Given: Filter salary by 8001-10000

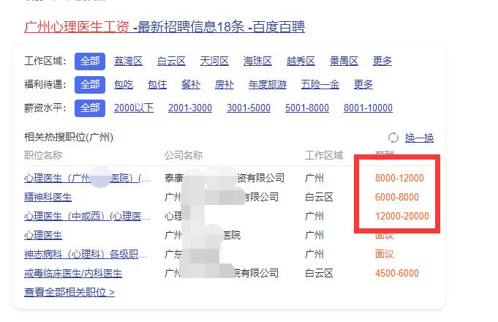Looking at the screenshot, I should (x=368, y=108).
